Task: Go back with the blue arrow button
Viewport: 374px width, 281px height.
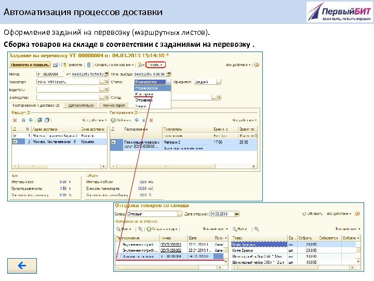Action: pos(22,266)
